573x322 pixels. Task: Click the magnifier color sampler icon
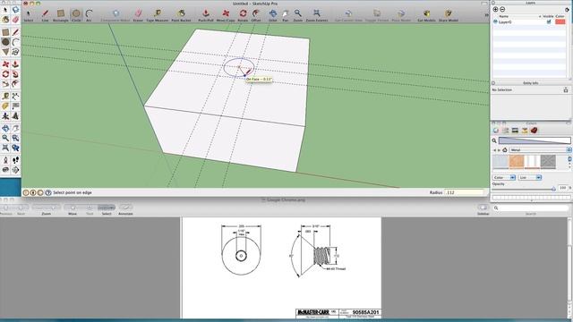(494, 140)
